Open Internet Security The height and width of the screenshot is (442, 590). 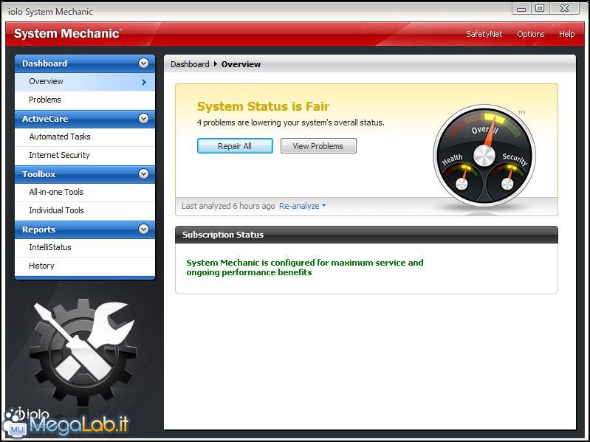tap(85, 155)
